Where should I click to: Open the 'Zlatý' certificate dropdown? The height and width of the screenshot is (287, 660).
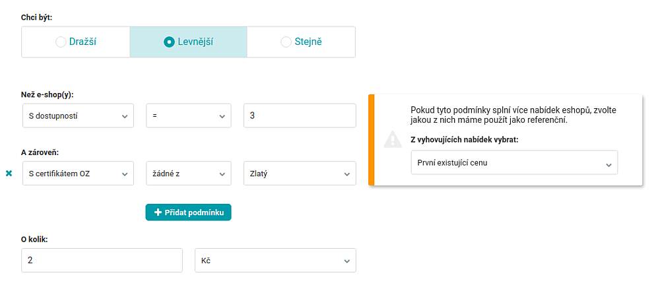pos(300,173)
